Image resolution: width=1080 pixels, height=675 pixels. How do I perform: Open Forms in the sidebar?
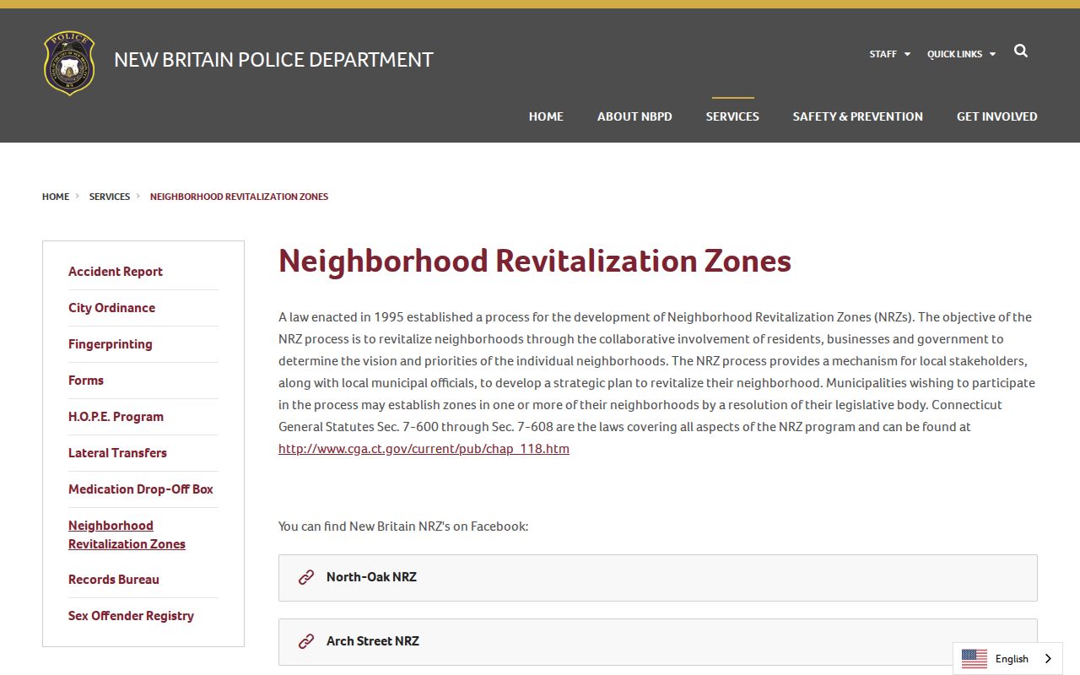point(86,381)
